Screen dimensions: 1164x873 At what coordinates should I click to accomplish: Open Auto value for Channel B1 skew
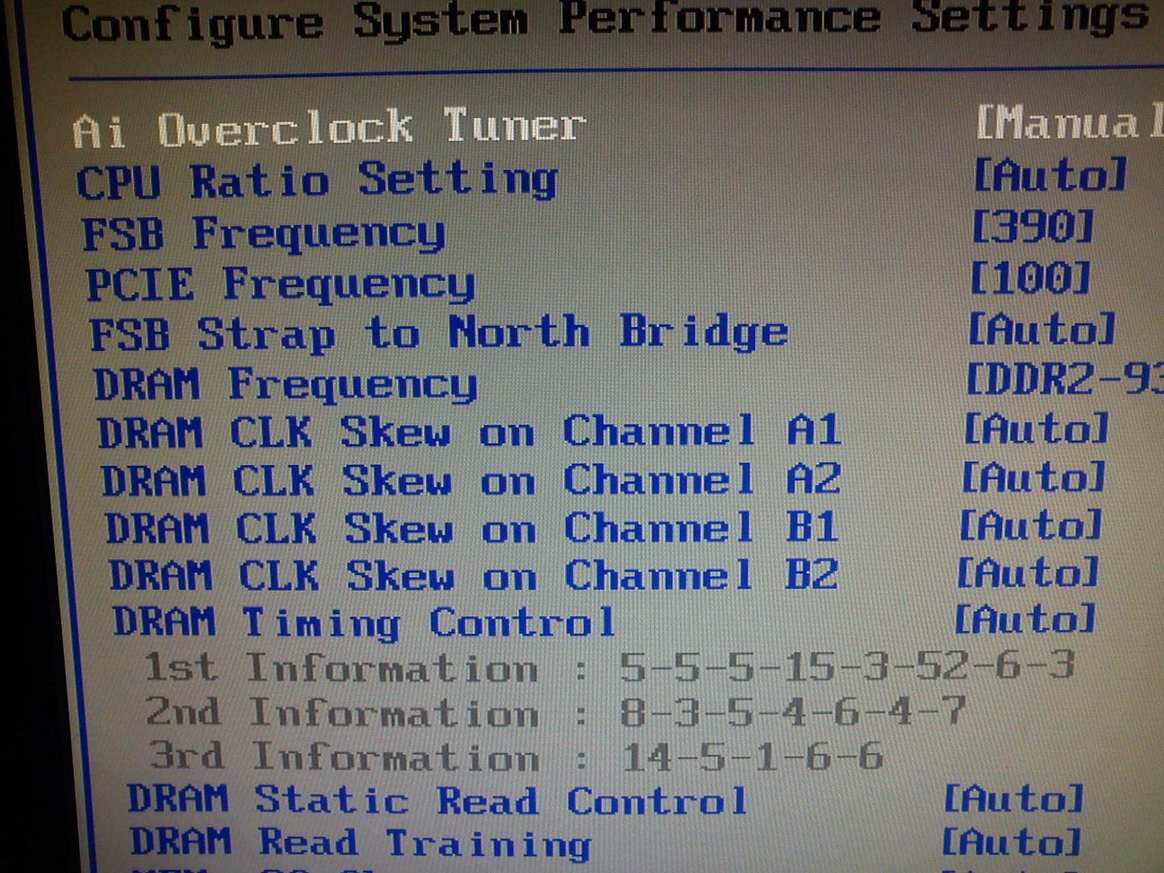click(1031, 524)
